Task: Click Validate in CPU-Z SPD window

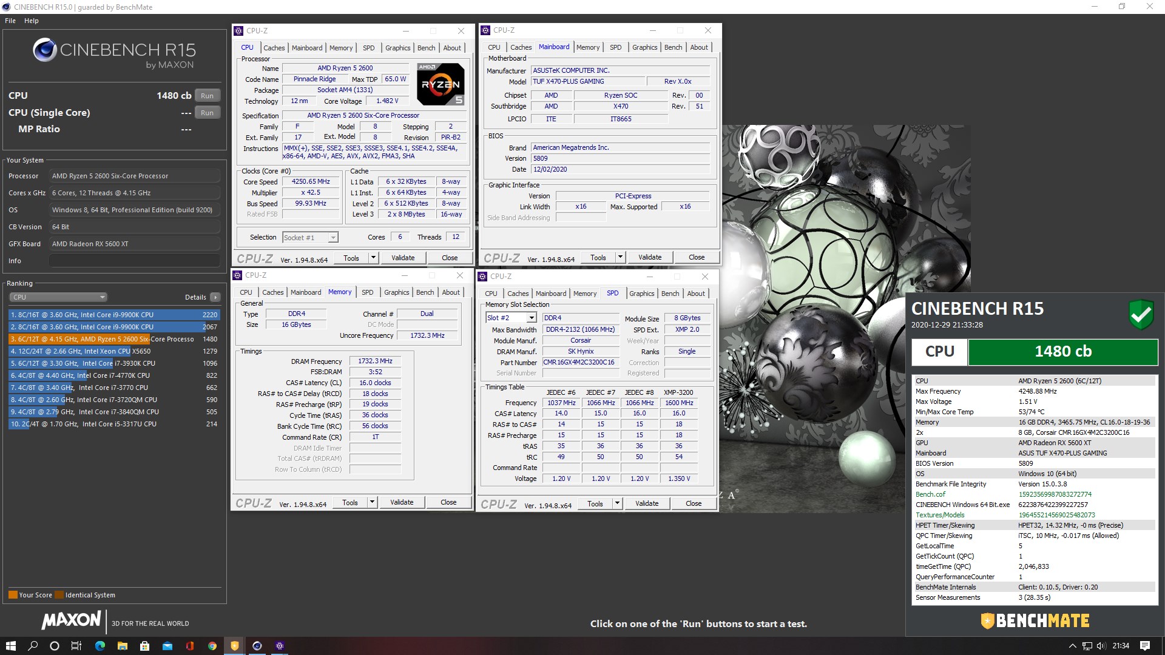Action: click(x=647, y=503)
